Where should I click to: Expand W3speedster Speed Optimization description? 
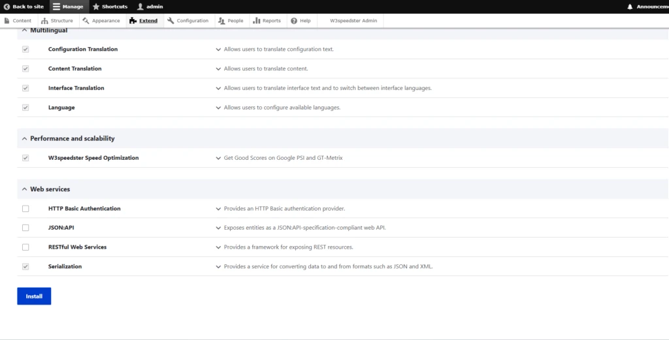(219, 158)
